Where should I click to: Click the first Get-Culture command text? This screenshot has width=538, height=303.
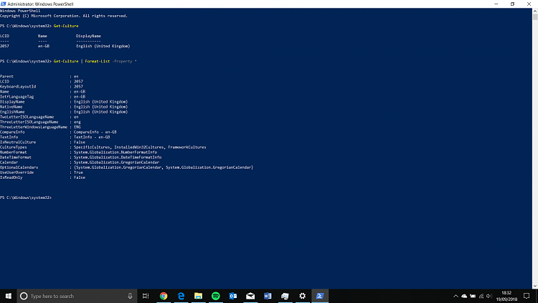click(66, 26)
